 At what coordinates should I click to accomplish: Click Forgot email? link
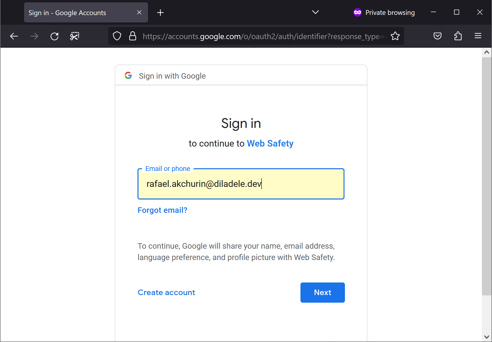pos(162,210)
